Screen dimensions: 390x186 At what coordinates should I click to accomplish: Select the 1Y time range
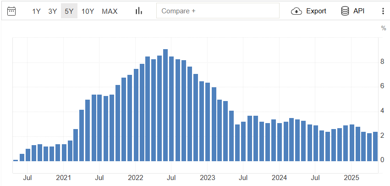[36, 11]
